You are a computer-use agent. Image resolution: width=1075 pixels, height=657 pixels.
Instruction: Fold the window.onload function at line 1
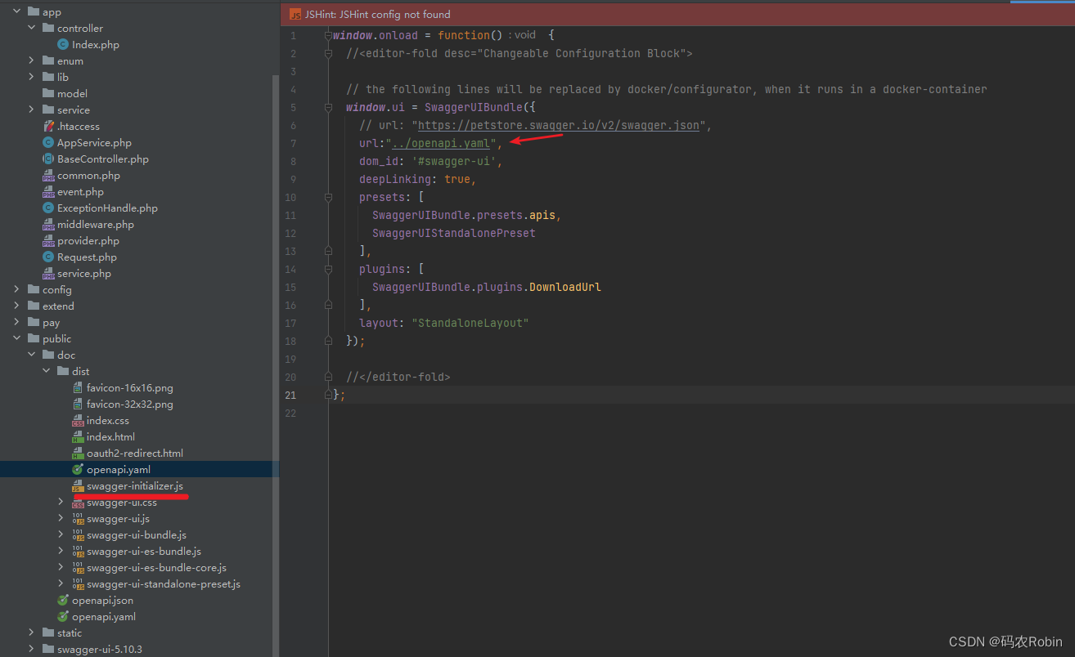(x=328, y=35)
